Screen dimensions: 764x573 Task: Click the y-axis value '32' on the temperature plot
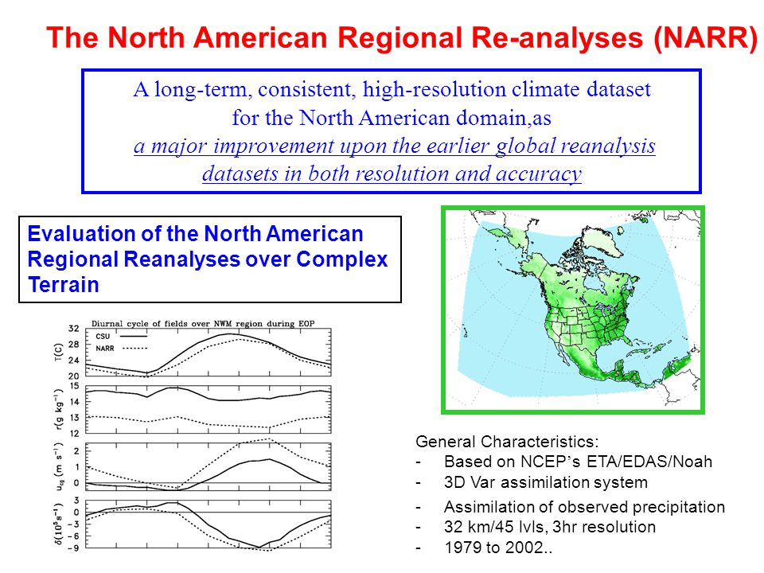coord(73,329)
